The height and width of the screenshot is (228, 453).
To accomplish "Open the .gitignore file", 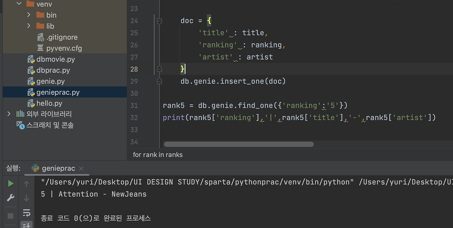I will [x=62, y=37].
